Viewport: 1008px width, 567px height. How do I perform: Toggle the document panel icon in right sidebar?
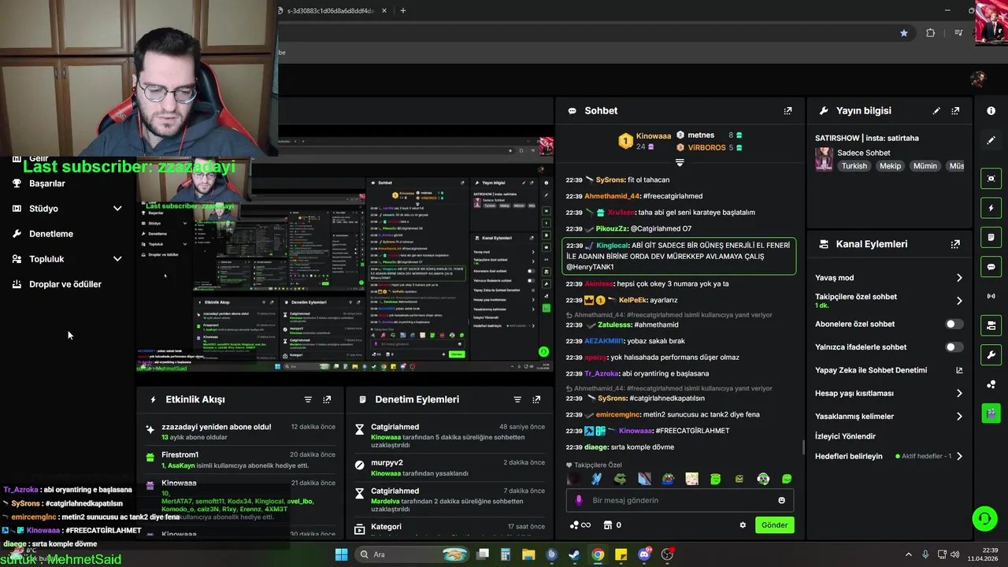tap(991, 237)
